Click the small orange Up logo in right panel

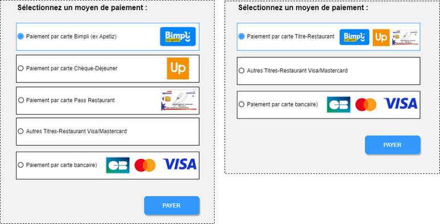click(381, 37)
